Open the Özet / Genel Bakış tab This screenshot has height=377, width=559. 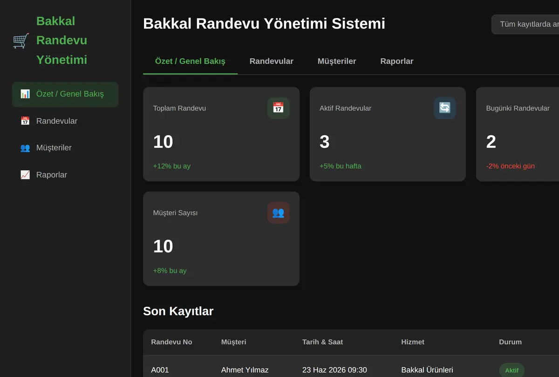[x=190, y=61]
